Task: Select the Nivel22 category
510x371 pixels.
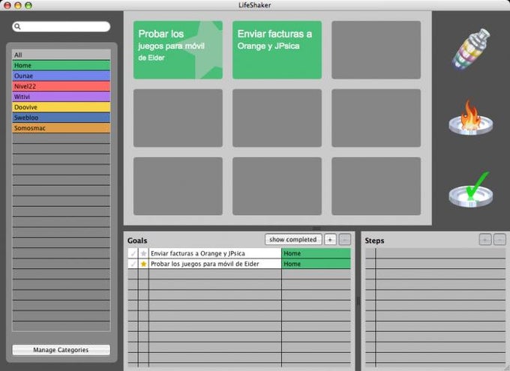Action: coord(61,86)
